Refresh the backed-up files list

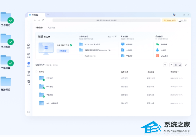point(186,65)
